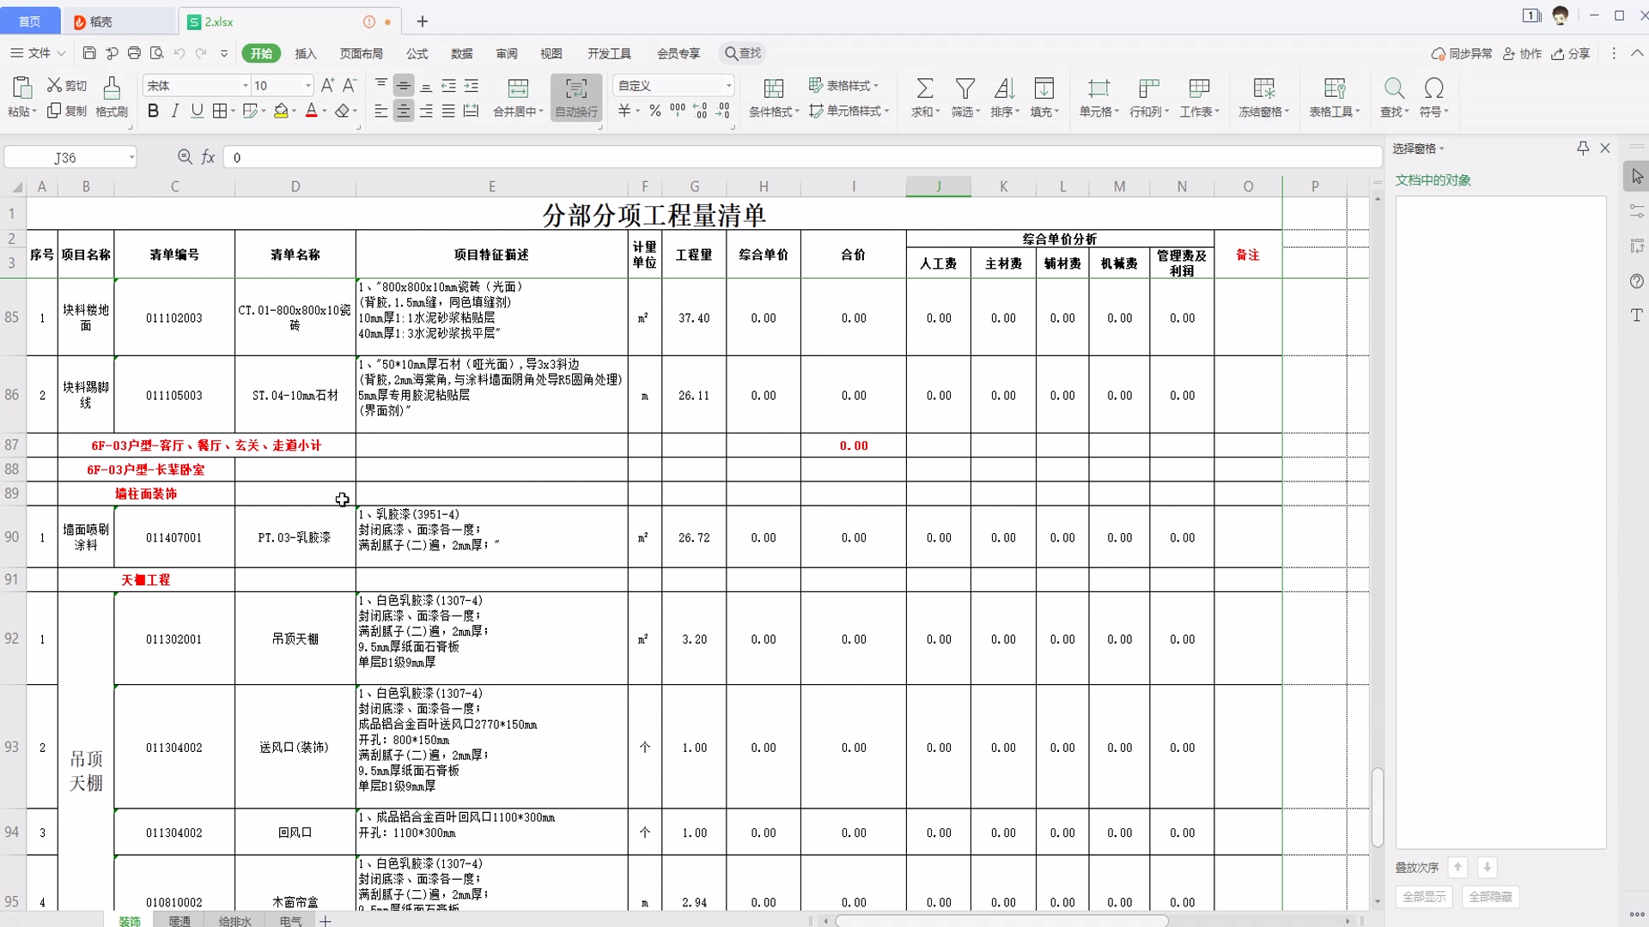Image resolution: width=1649 pixels, height=927 pixels.
Task: Click the Freeze Panes icon
Action: [1263, 88]
